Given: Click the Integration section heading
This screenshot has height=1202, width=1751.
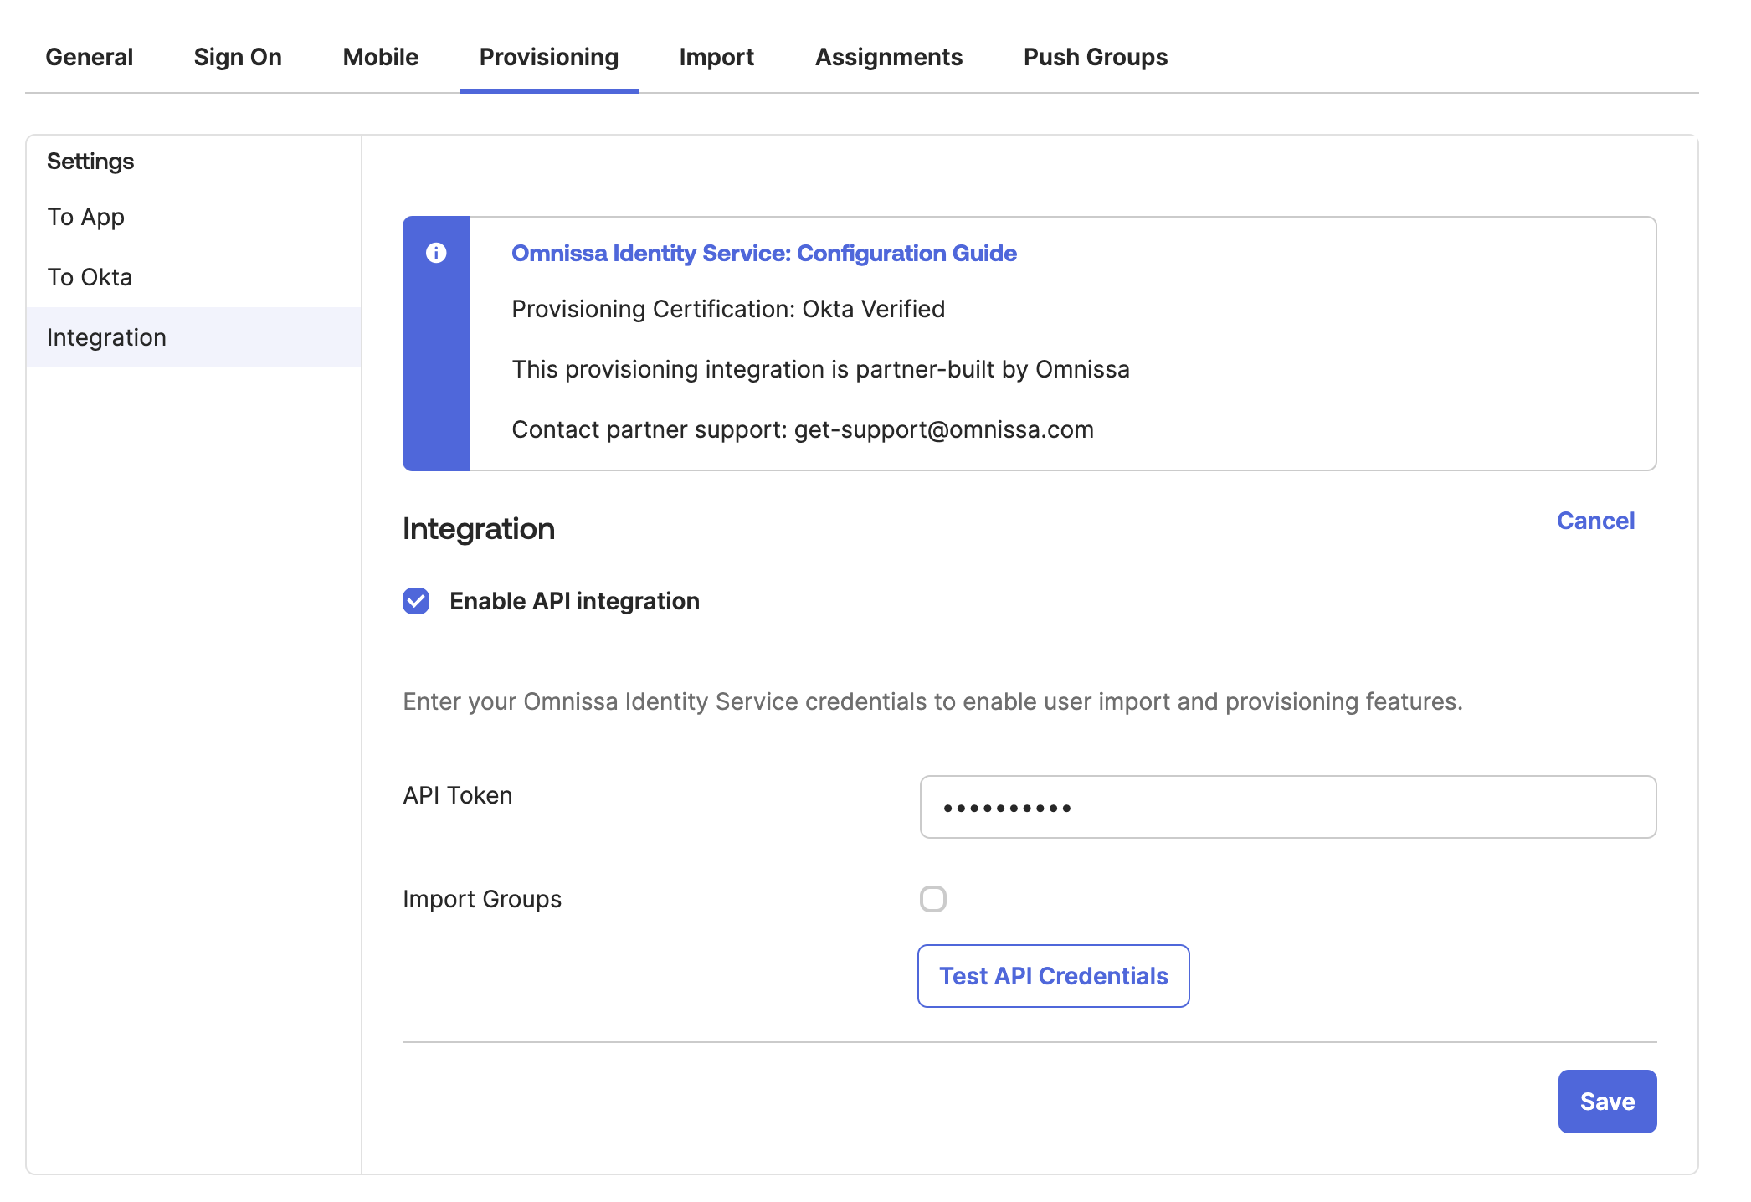Looking at the screenshot, I should (479, 529).
